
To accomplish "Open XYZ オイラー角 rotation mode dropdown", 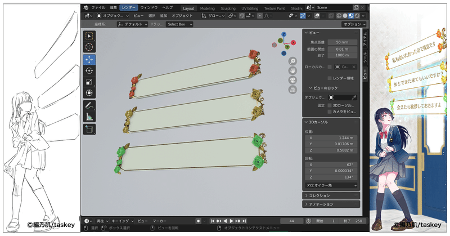I will coord(331,185).
